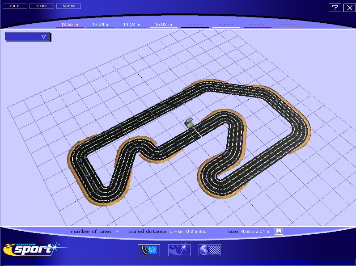Click the white unused lane indicator
356x266 pixels.
[x=226, y=25]
